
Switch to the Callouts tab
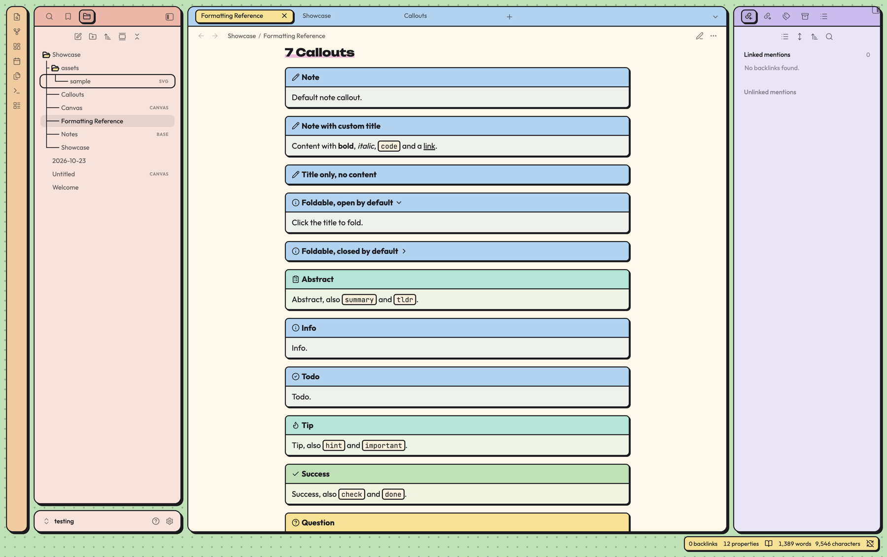(415, 16)
